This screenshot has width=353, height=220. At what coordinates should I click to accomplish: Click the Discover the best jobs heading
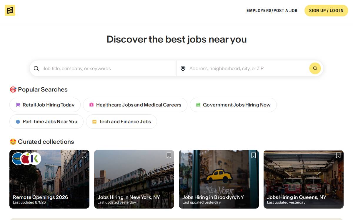tap(176, 39)
